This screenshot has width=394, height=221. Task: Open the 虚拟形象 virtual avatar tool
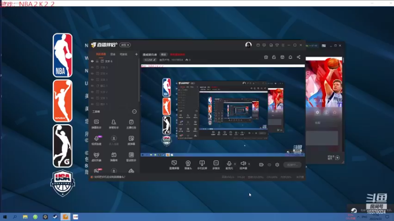pyautogui.click(x=96, y=157)
